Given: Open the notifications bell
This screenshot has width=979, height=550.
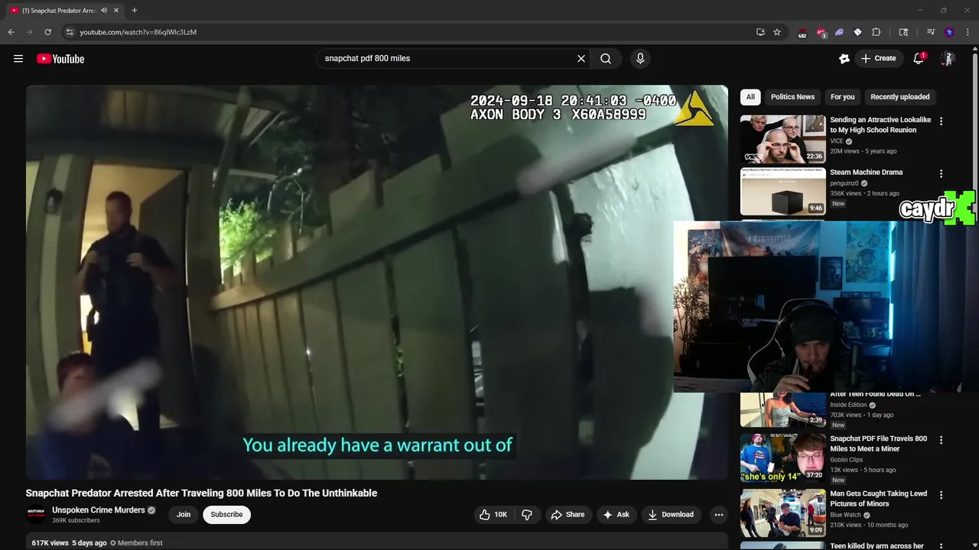Looking at the screenshot, I should click(919, 59).
